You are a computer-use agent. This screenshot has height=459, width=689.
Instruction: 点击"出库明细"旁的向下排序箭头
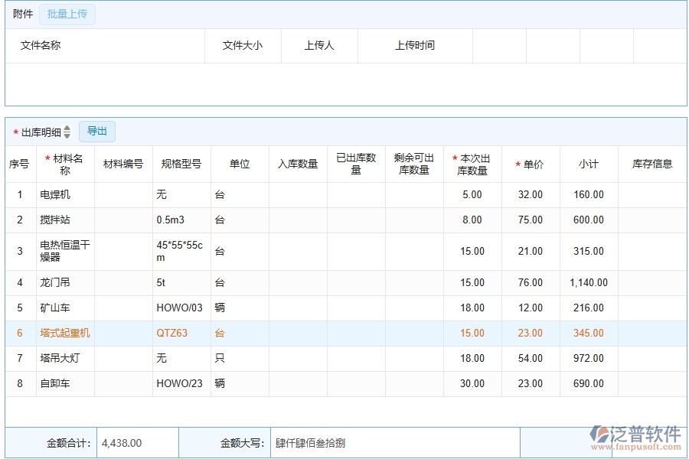coord(67,134)
